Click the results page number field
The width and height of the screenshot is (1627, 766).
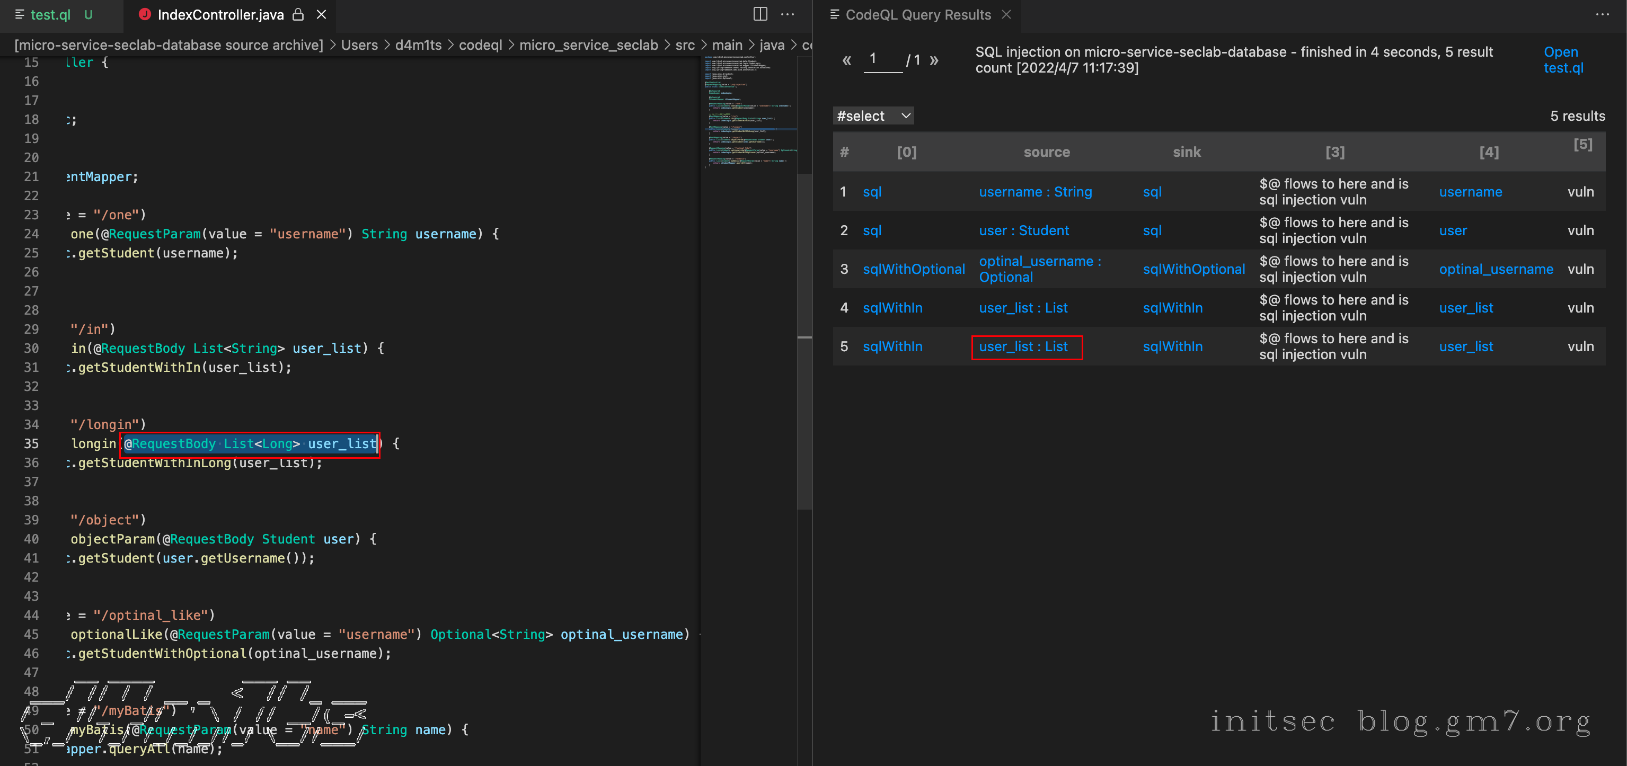pos(882,59)
